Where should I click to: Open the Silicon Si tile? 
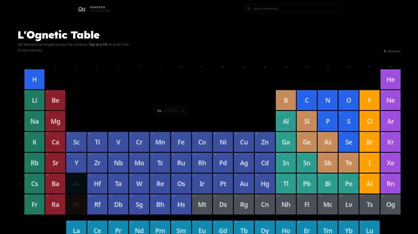tap(306, 121)
